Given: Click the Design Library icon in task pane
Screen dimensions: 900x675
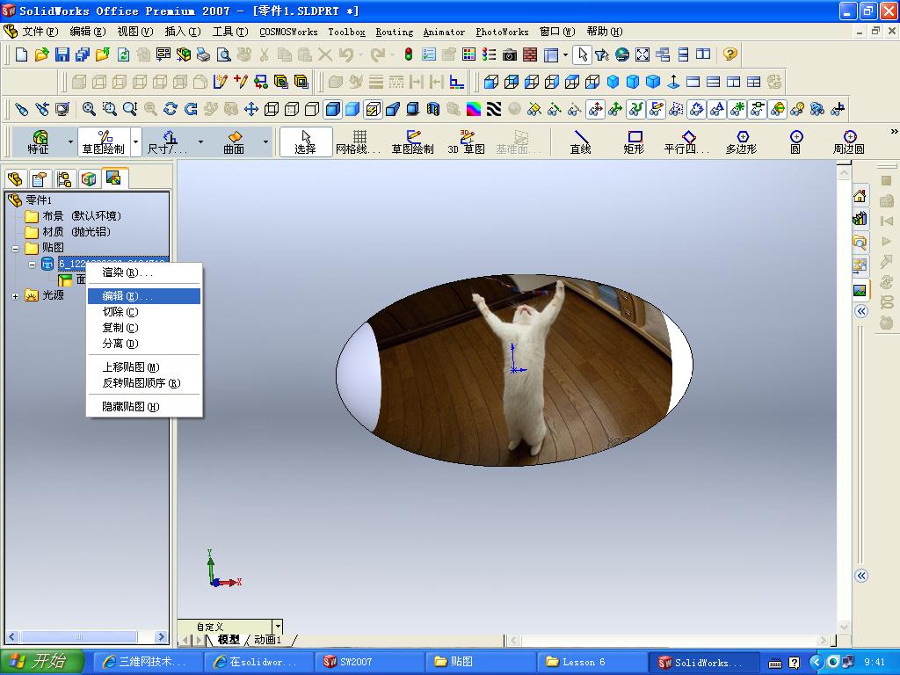Looking at the screenshot, I should pyautogui.click(x=860, y=219).
